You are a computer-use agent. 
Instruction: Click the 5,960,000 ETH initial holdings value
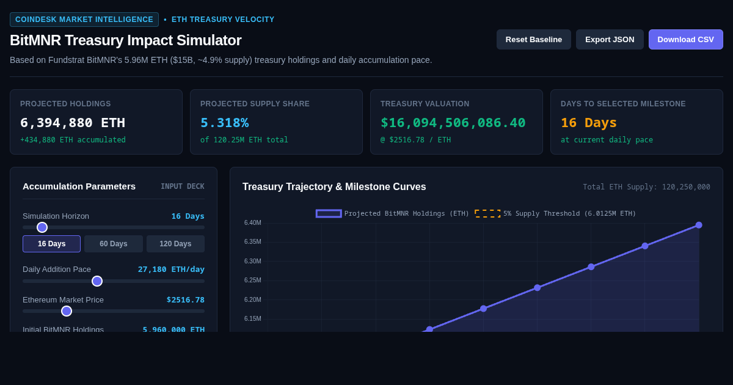174,329
